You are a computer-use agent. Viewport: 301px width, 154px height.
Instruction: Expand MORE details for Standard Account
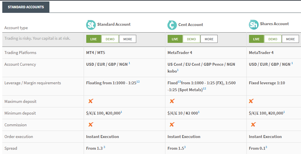(128, 39)
